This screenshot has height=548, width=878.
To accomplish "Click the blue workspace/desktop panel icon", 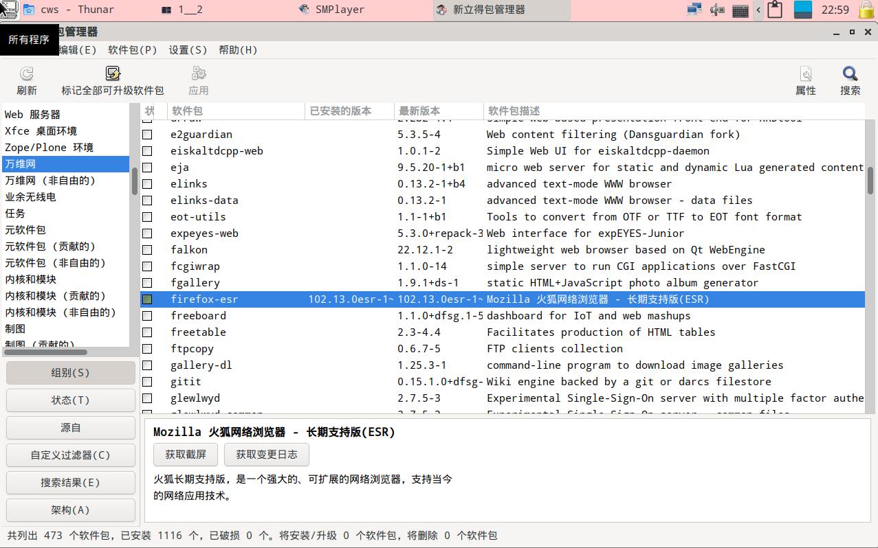I will [803, 10].
